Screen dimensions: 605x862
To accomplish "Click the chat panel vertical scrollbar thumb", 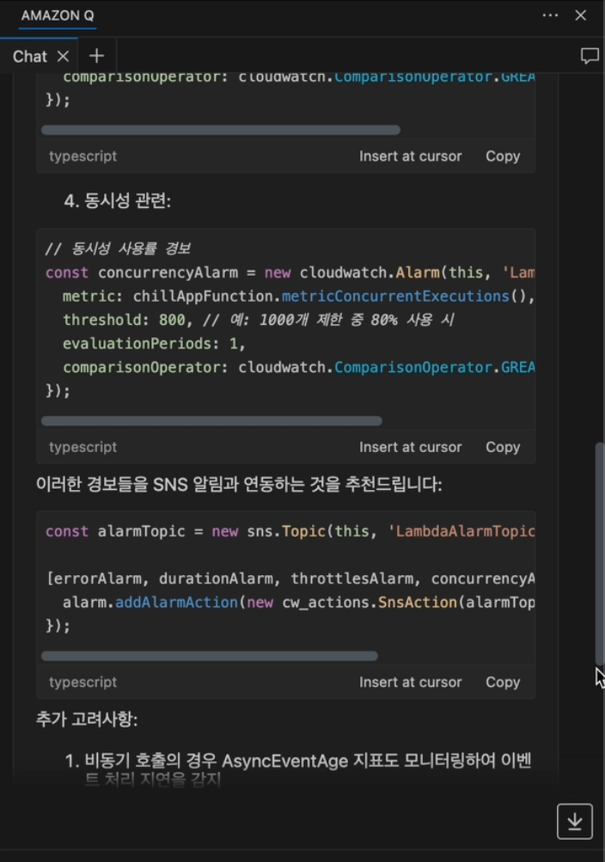I will point(600,554).
